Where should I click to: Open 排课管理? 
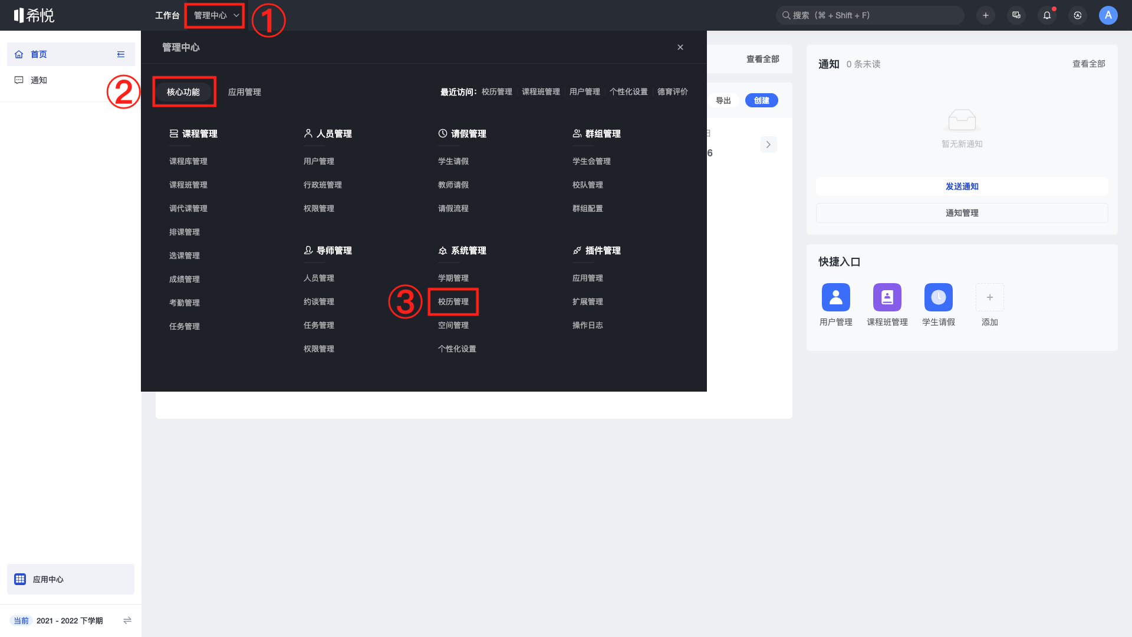(x=185, y=232)
